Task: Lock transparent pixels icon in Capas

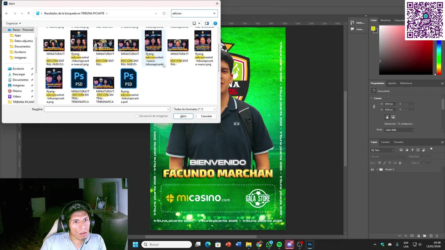Action: [380, 163]
